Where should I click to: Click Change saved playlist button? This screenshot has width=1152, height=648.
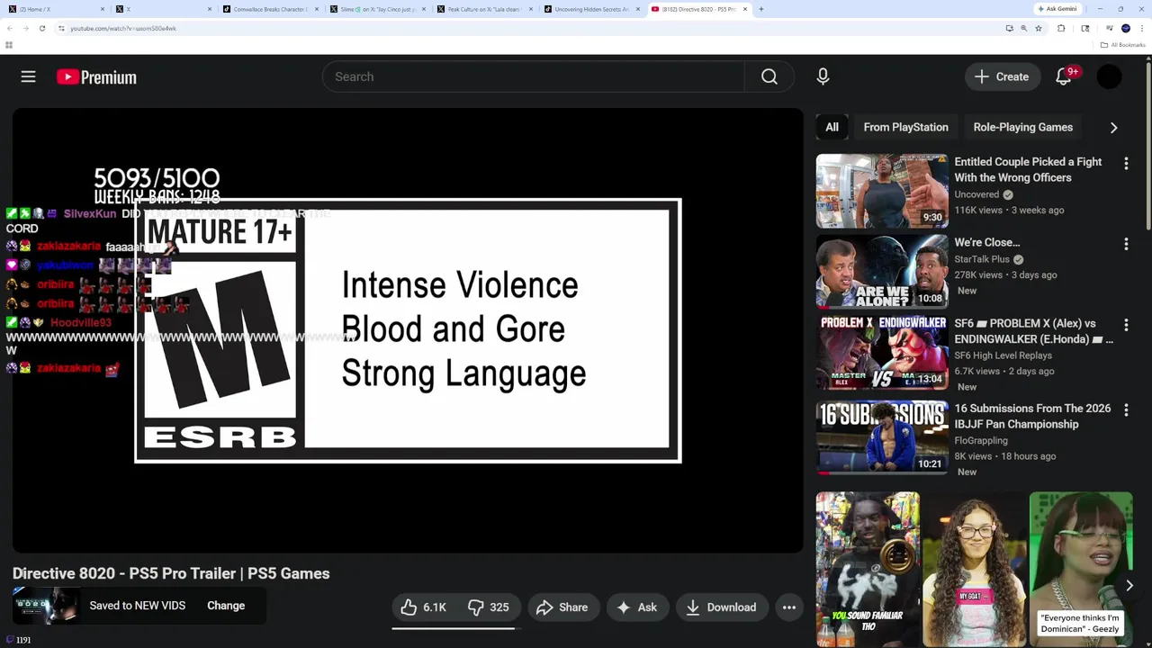[x=226, y=606]
